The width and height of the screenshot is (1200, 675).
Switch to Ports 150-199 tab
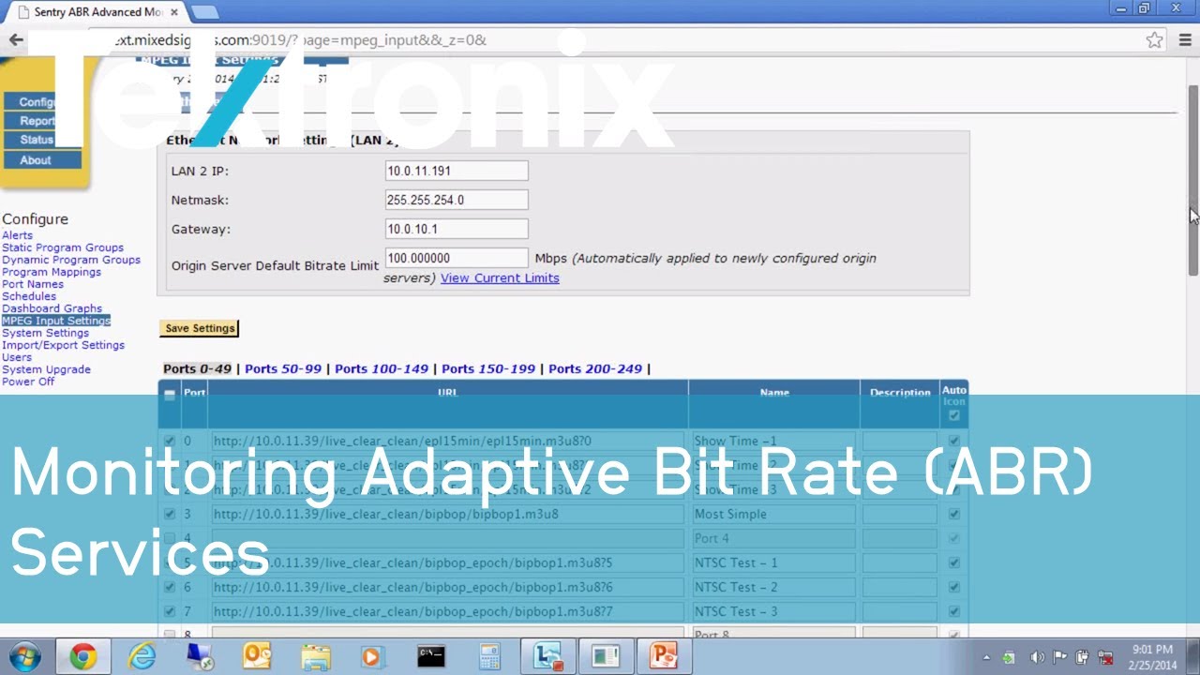pyautogui.click(x=488, y=368)
